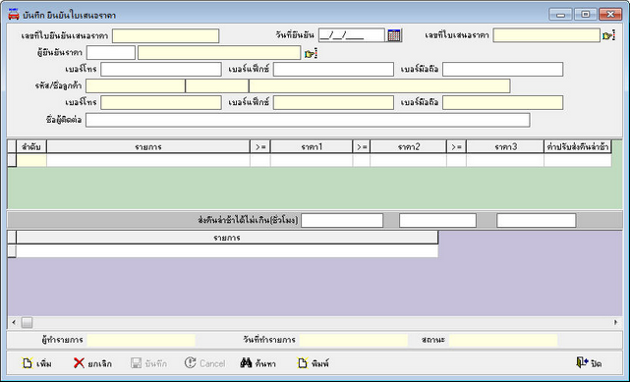Click the first row ราคา1 cell

[x=312, y=160]
